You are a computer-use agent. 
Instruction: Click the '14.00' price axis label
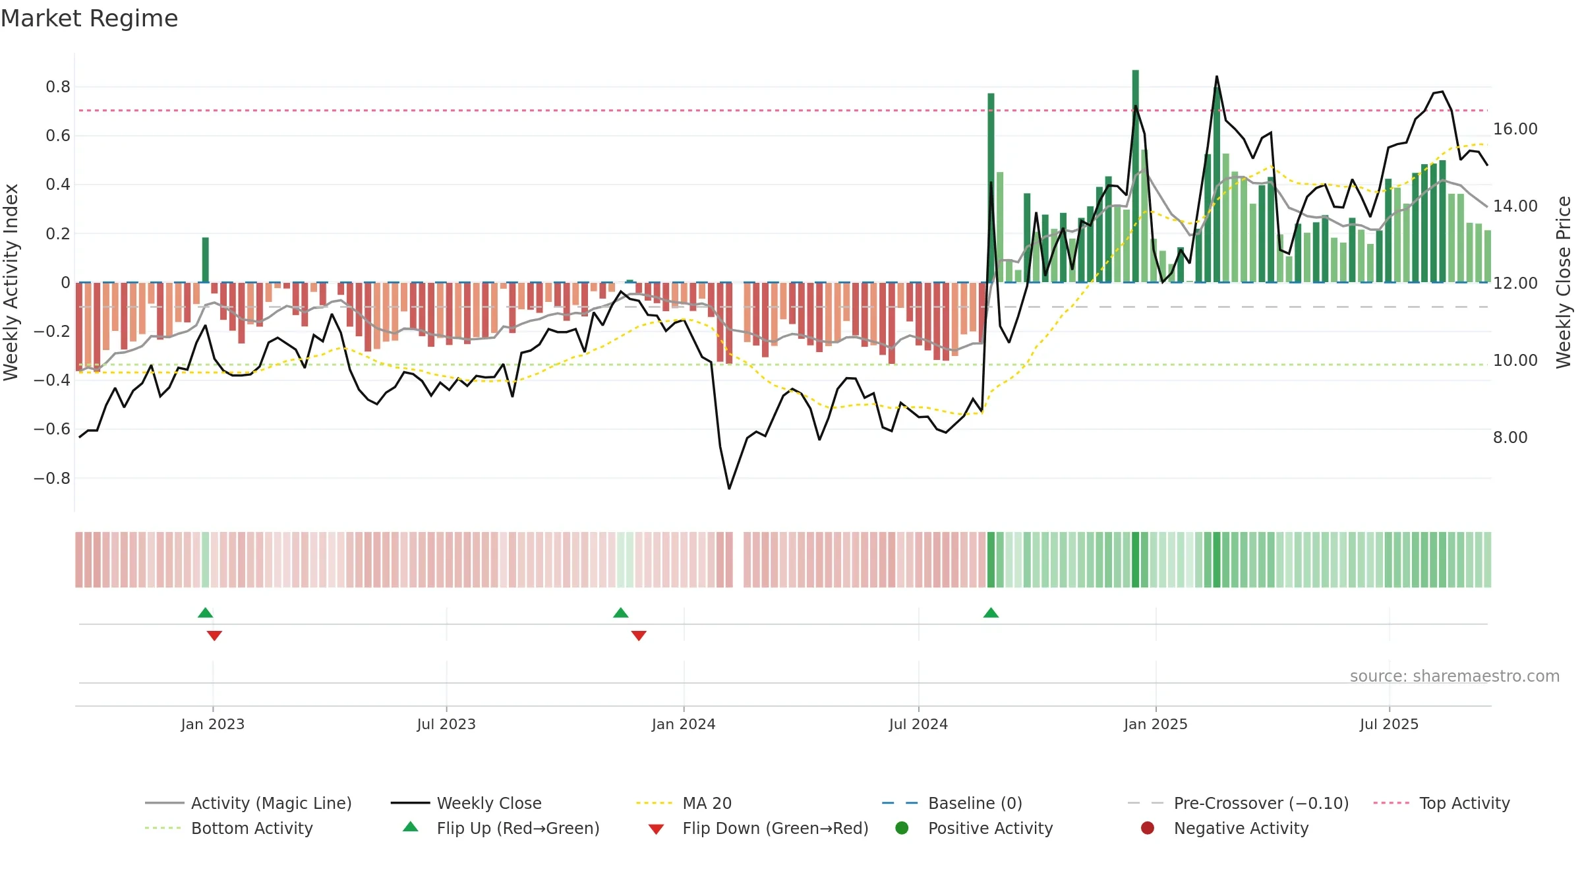click(1515, 206)
